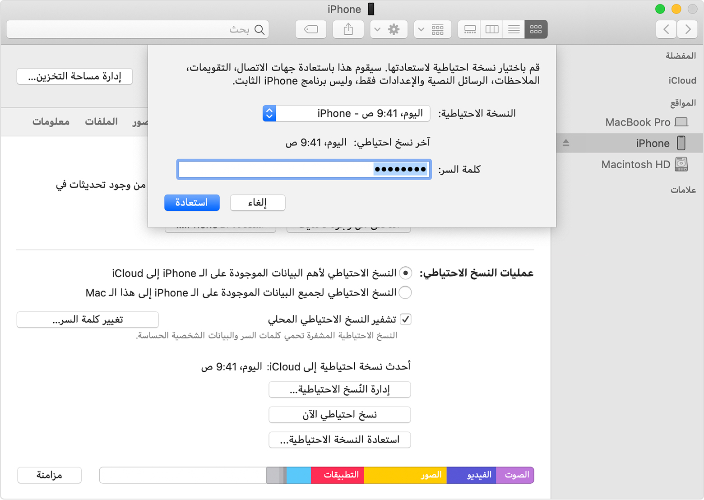Screen dimensions: 704x500
Task: Click إدارة النُسخ الاحتياطية button
Action: point(340,389)
